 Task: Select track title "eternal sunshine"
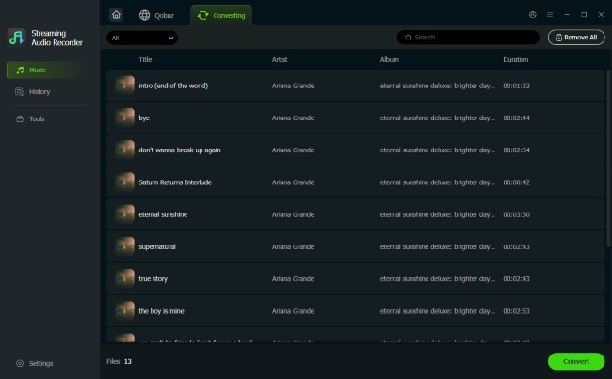163,214
